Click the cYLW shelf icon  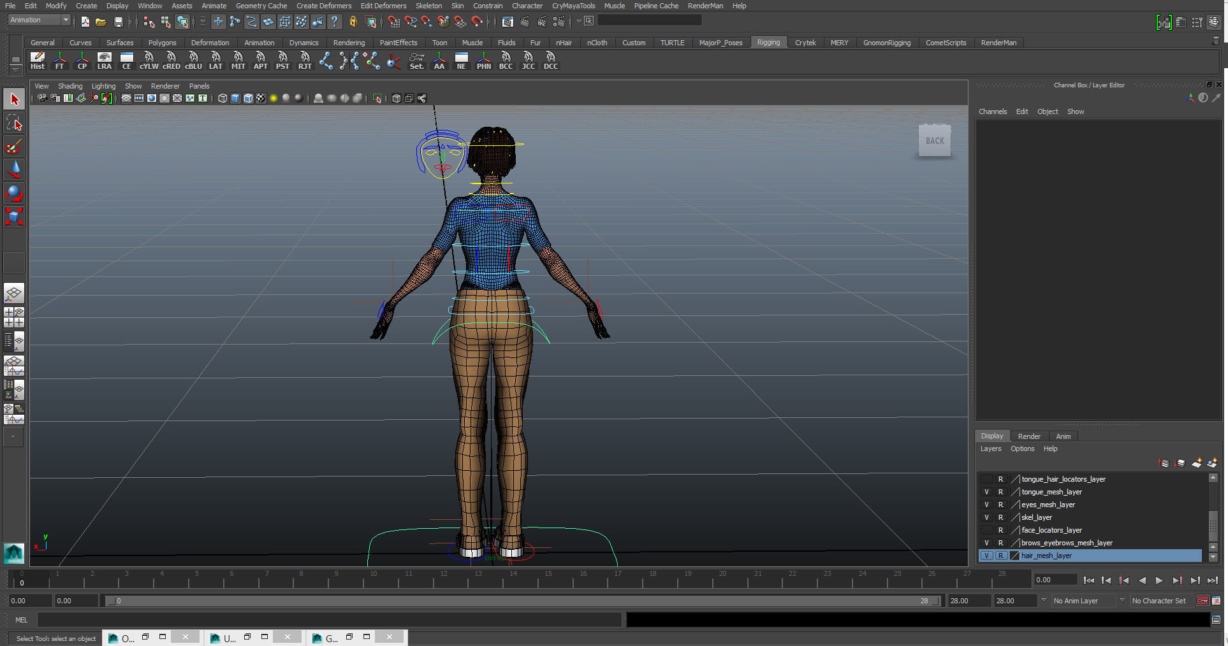[x=149, y=61]
